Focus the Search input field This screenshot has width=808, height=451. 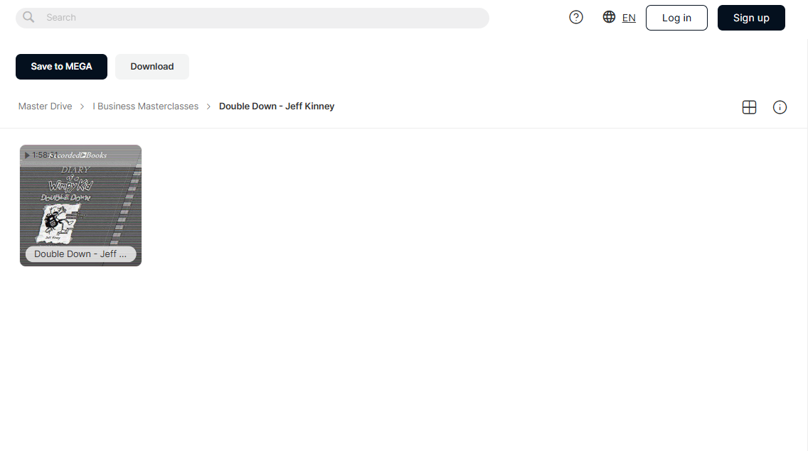[x=253, y=18]
